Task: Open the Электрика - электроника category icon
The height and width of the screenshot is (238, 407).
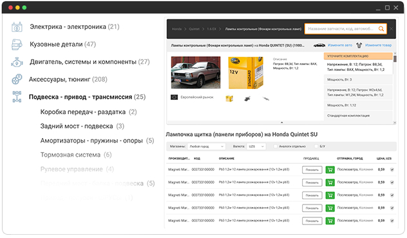Action: tap(17, 27)
